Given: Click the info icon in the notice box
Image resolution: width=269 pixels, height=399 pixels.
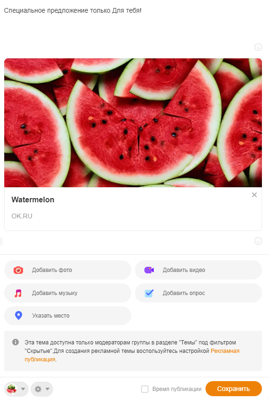Looking at the screenshot, I should pos(16,342).
